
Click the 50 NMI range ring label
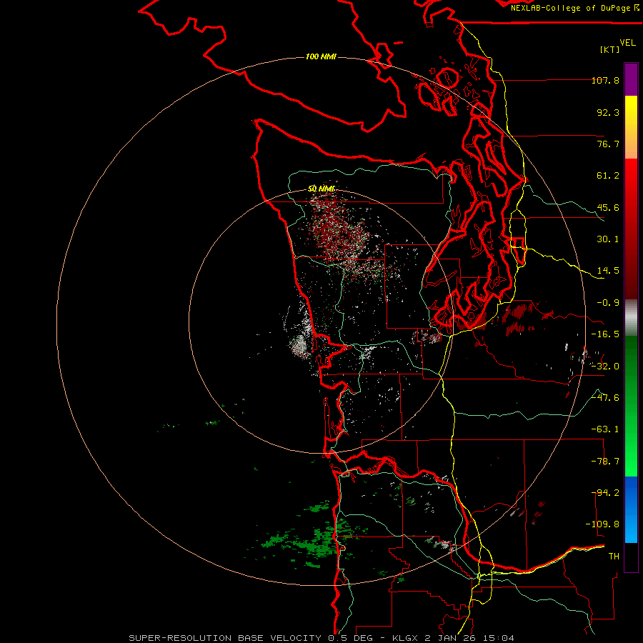[x=321, y=189]
